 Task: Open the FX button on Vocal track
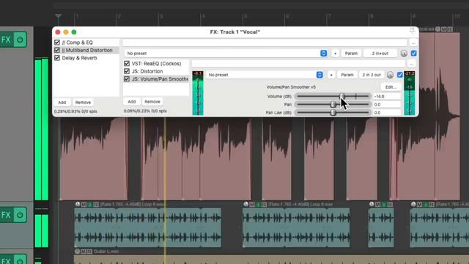click(x=6, y=40)
